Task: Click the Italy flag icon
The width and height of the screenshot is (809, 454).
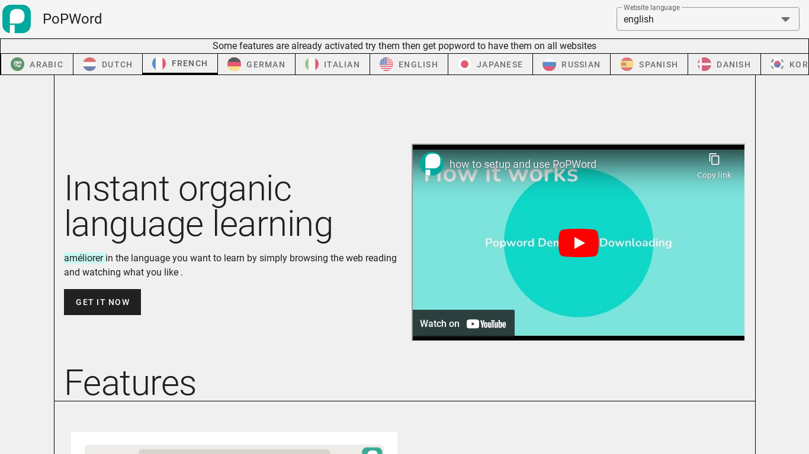Action: coord(312,64)
